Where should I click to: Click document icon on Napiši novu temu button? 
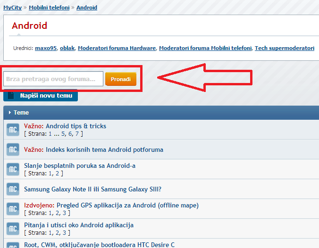pyautogui.click(x=11, y=95)
